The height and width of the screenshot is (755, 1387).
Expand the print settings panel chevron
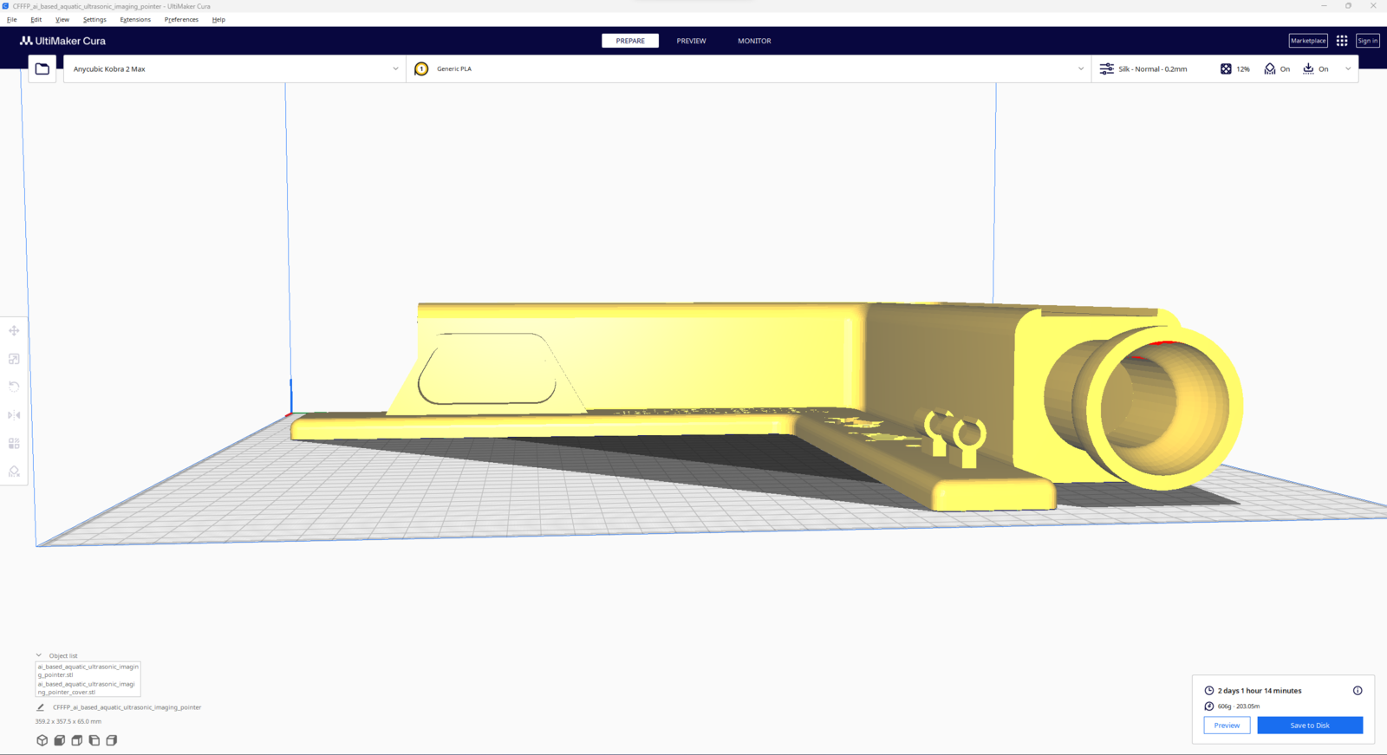(1348, 68)
